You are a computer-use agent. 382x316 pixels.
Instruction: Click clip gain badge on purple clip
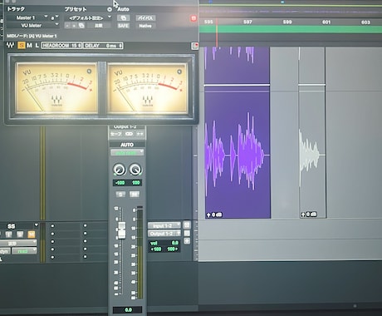point(214,215)
